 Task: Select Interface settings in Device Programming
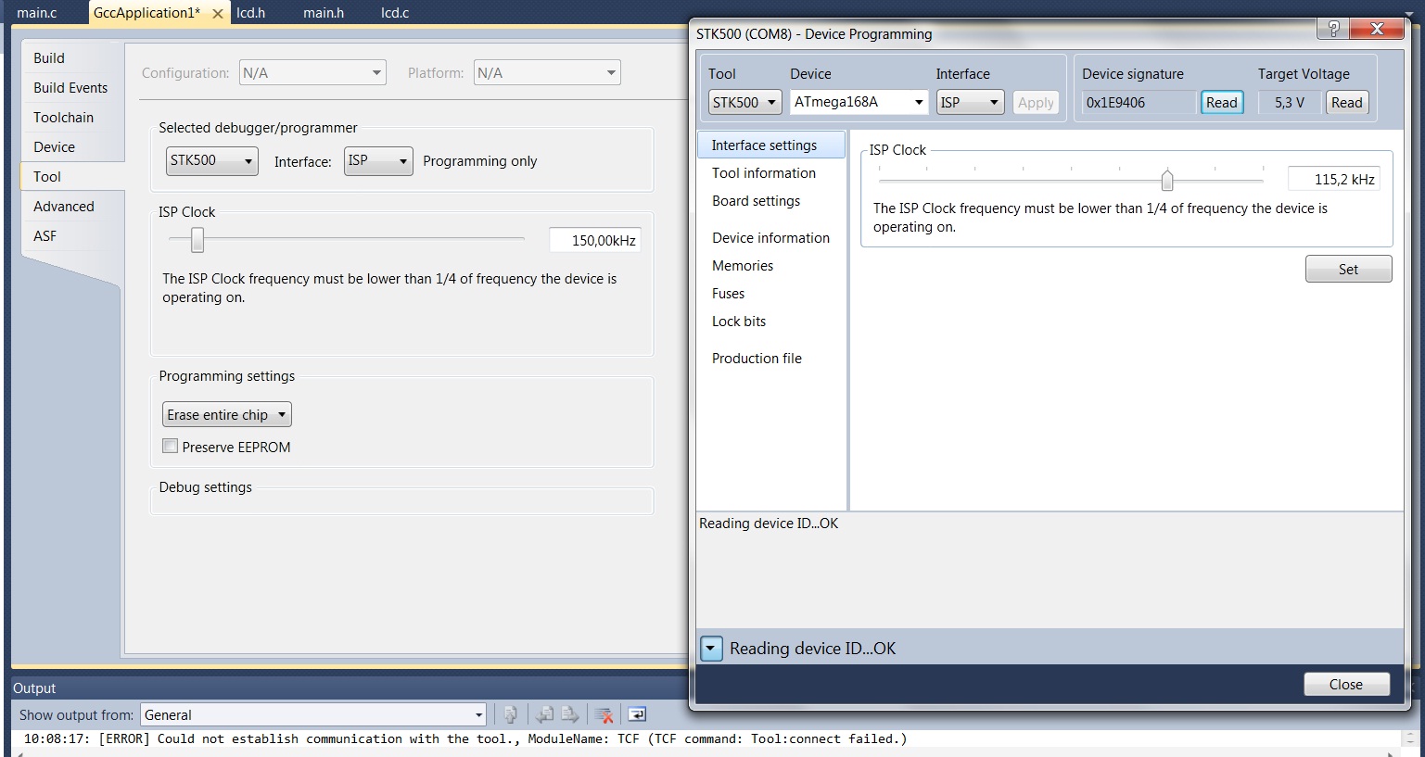click(x=771, y=145)
